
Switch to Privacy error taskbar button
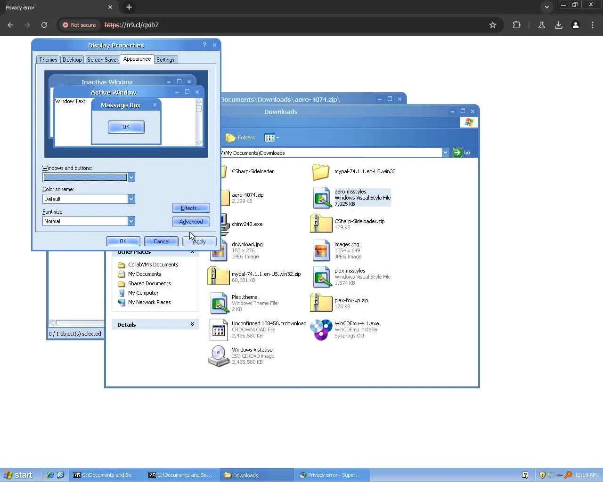pos(332,475)
